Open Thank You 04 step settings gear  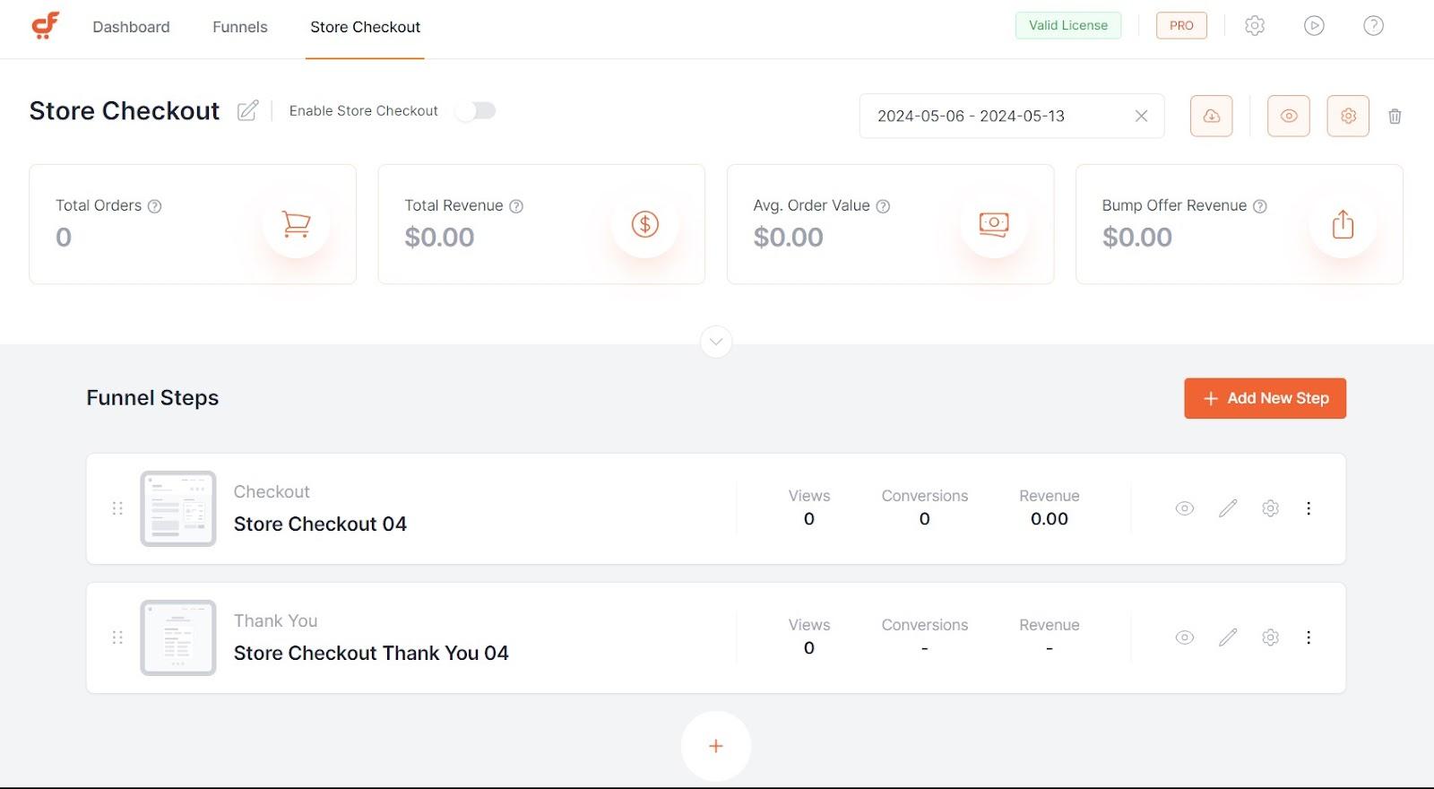point(1270,637)
